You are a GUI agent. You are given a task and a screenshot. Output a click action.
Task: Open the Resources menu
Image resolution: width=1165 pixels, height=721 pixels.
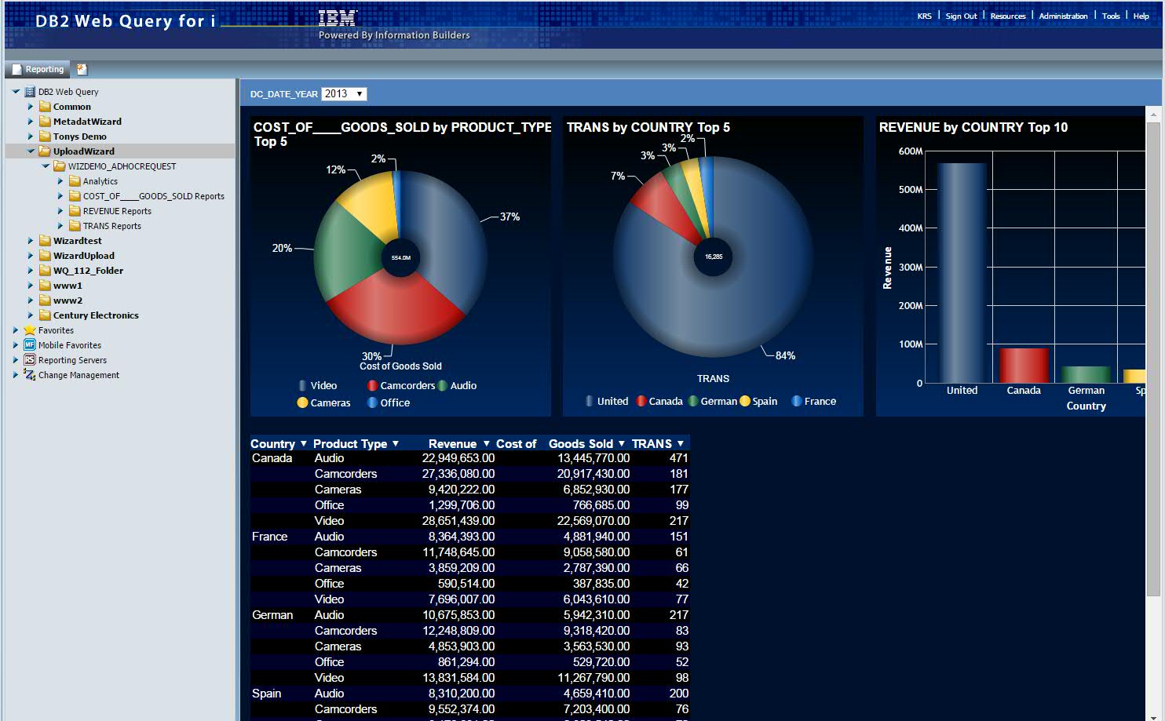pos(1008,16)
